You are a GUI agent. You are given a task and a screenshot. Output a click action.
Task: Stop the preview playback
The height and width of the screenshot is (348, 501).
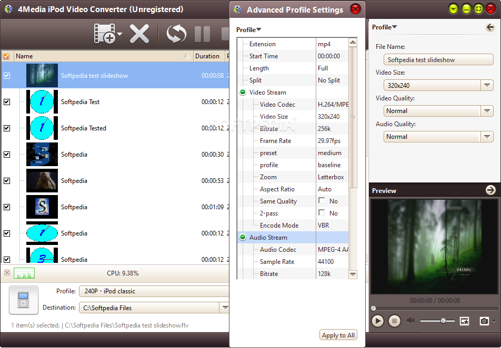pyautogui.click(x=394, y=321)
